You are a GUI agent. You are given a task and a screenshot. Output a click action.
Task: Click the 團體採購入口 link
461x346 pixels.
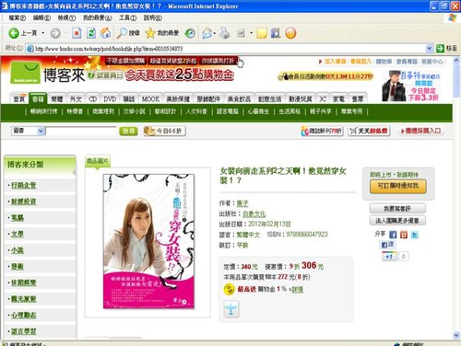tap(420, 131)
